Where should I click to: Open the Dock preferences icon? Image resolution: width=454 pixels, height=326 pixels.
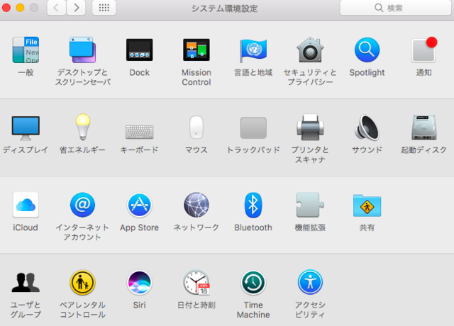tap(139, 50)
